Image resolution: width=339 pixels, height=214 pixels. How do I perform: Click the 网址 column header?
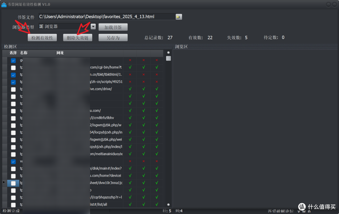click(x=60, y=53)
